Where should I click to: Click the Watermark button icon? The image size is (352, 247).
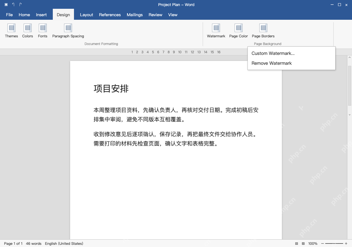click(216, 28)
